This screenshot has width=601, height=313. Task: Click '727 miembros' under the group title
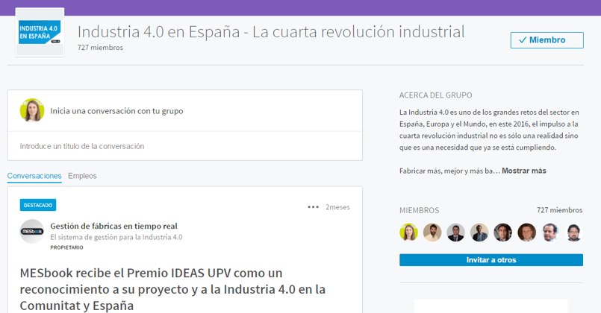100,48
